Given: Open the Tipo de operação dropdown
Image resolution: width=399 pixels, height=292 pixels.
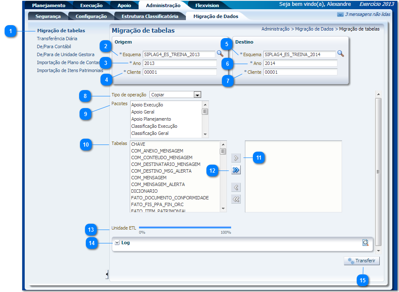Looking at the screenshot, I should (x=198, y=95).
